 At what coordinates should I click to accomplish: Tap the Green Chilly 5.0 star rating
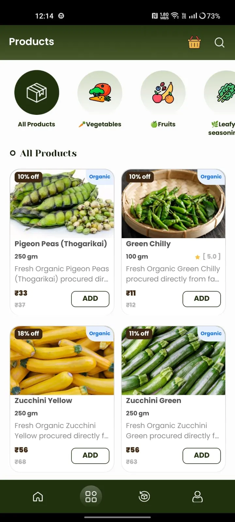208,256
